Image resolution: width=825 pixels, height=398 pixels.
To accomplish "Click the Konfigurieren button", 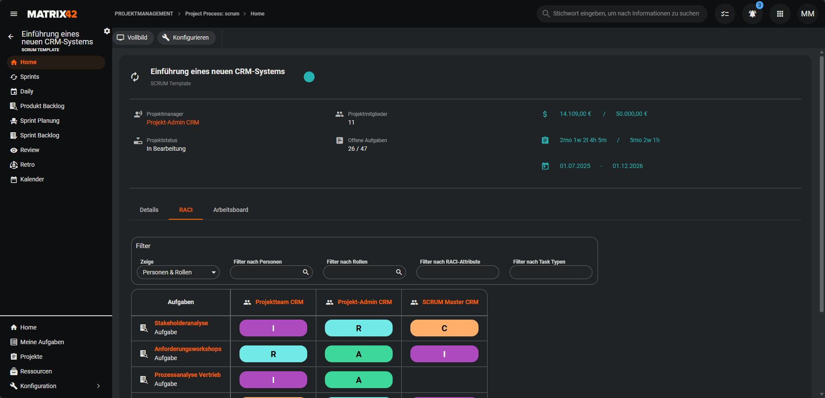I will (x=186, y=37).
